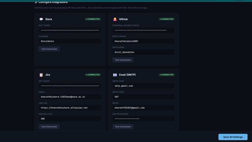252x142 pixels.
Task: Edit the SMTP Email field
Action: click(144, 108)
